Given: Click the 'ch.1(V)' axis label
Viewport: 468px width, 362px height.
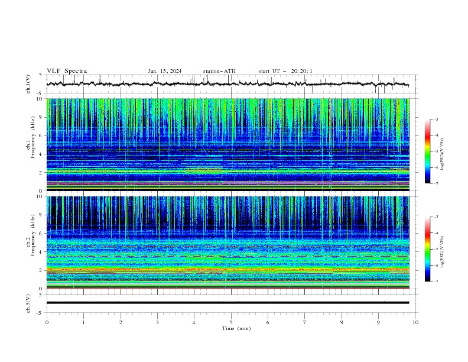Looking at the screenshot, I should 28,84.
